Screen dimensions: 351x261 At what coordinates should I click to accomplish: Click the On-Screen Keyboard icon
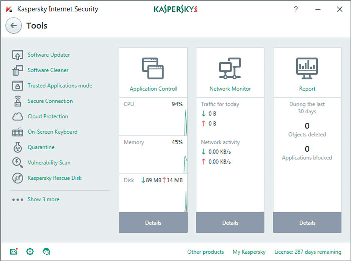[x=18, y=132]
